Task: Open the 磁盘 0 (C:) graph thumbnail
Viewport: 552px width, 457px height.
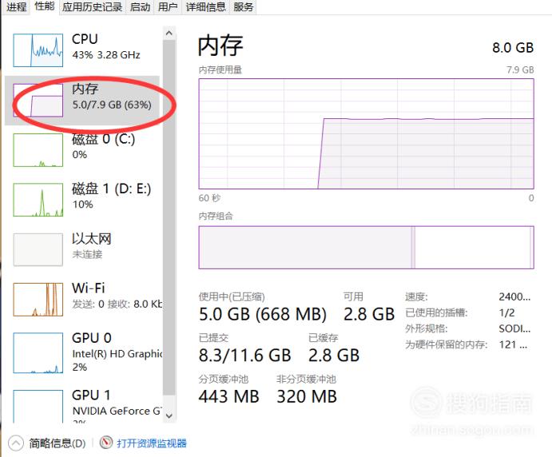Action: 38,150
